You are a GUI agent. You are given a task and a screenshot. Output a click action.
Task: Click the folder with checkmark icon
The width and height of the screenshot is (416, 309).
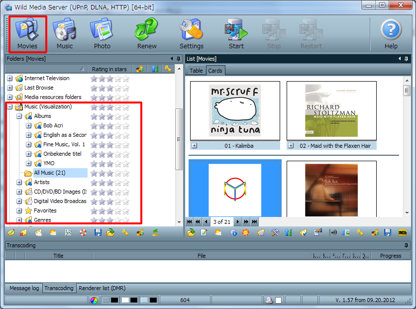[303, 232]
